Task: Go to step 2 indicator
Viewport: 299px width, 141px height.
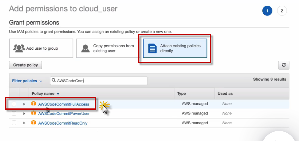Action: click(282, 11)
